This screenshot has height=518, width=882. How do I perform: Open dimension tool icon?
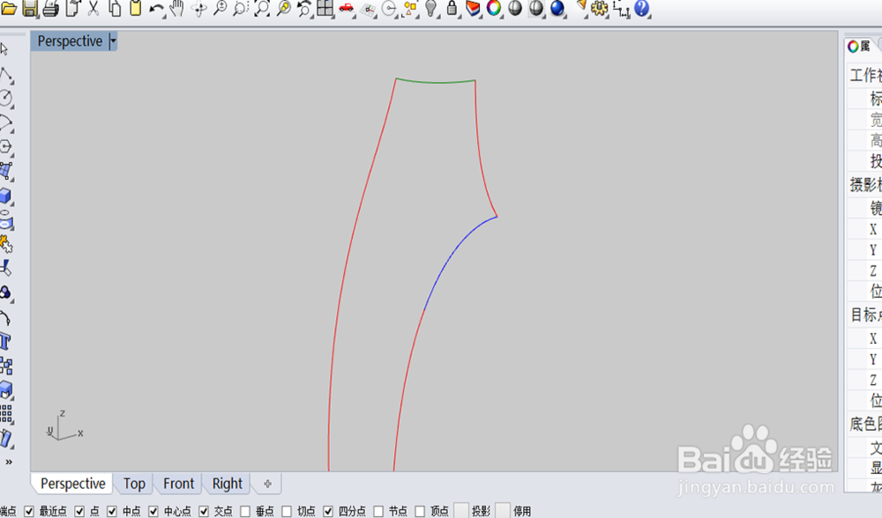click(621, 9)
